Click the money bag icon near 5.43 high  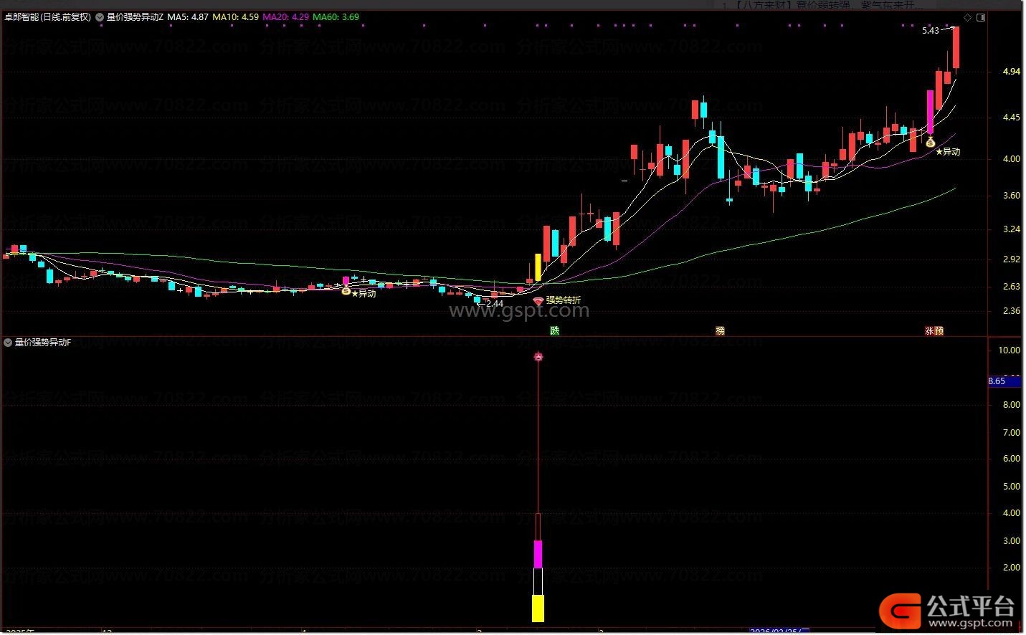930,143
